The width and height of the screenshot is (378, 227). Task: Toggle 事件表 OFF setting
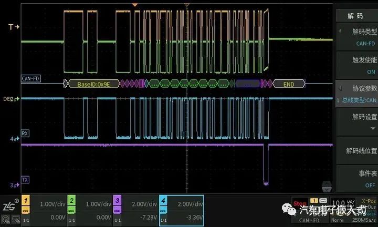pyautogui.click(x=357, y=179)
